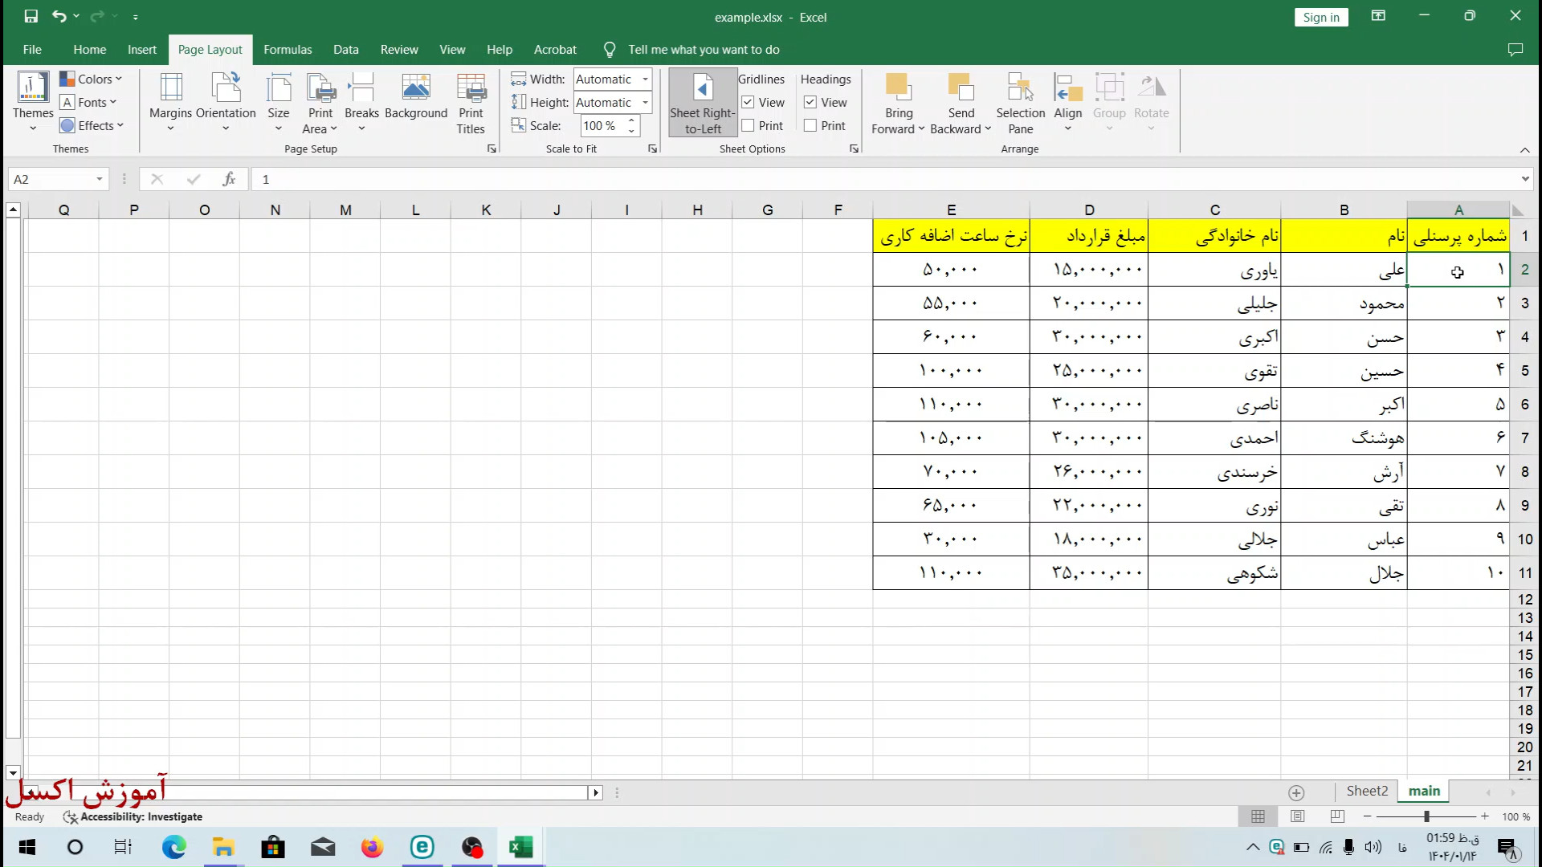Add a new sheet with plus icon
Viewport: 1542px width, 867px height.
pos(1296,793)
